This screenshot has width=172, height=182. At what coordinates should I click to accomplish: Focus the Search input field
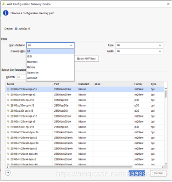click(x=22, y=77)
